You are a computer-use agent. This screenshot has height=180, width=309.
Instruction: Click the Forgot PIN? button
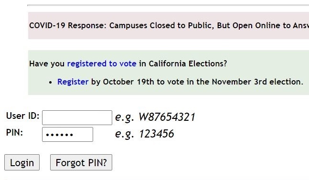click(81, 162)
